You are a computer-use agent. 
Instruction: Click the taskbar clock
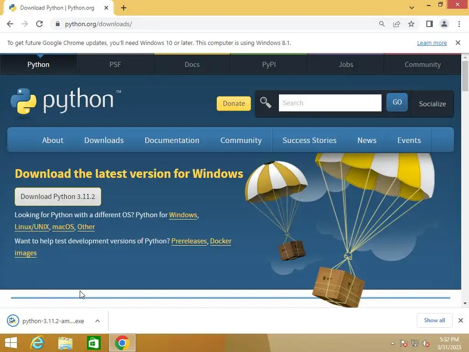[449, 343]
